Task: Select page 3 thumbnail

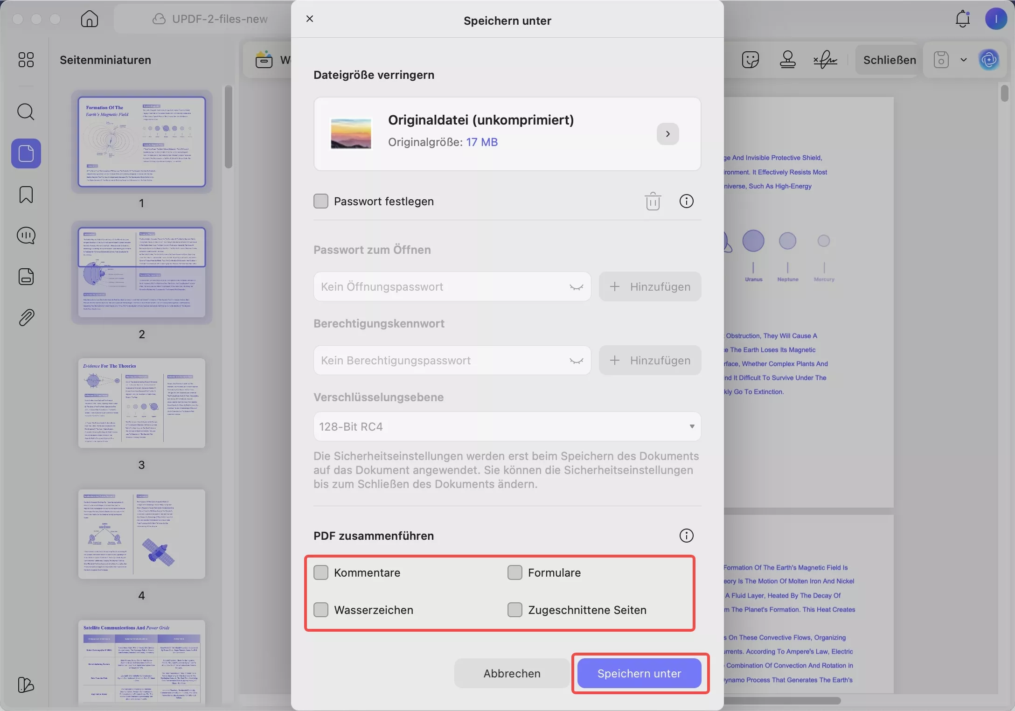Action: click(142, 403)
